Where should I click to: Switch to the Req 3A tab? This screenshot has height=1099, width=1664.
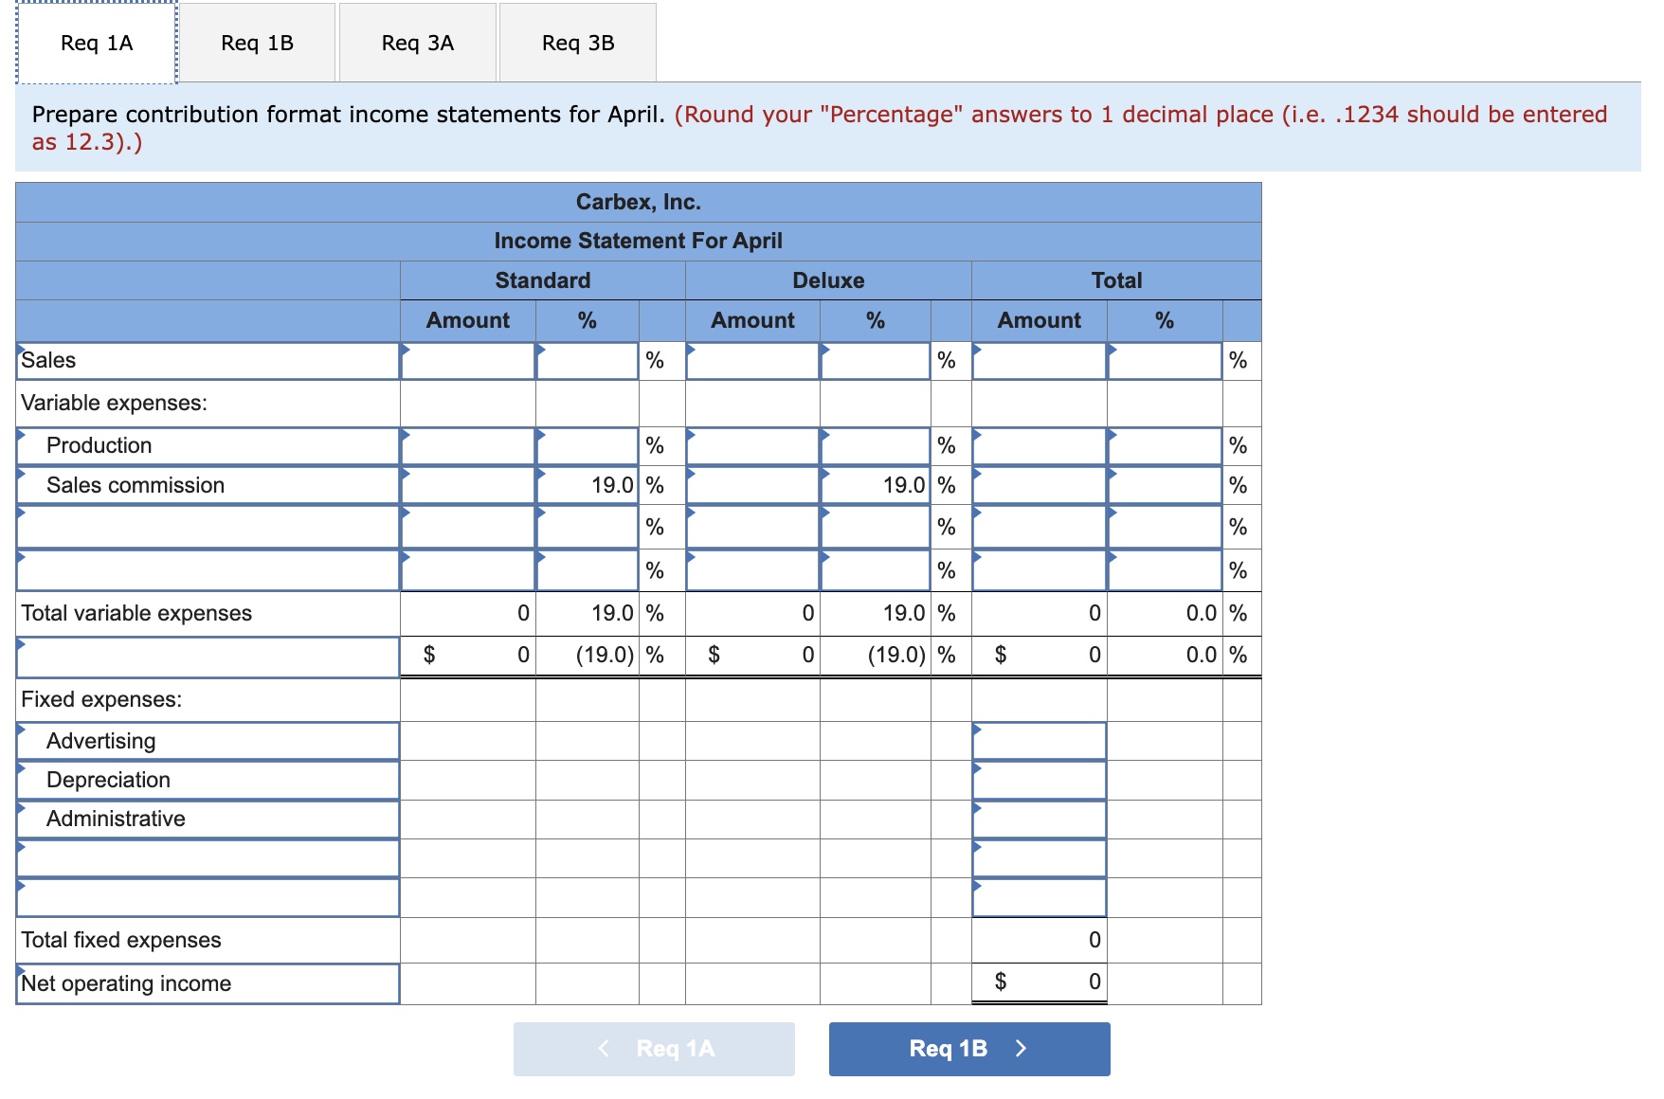[417, 42]
